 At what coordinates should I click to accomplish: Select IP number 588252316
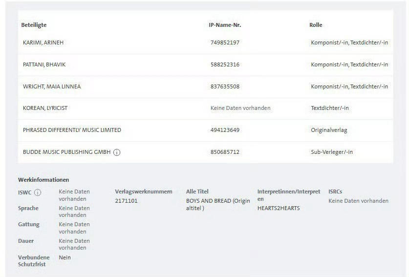(225, 64)
